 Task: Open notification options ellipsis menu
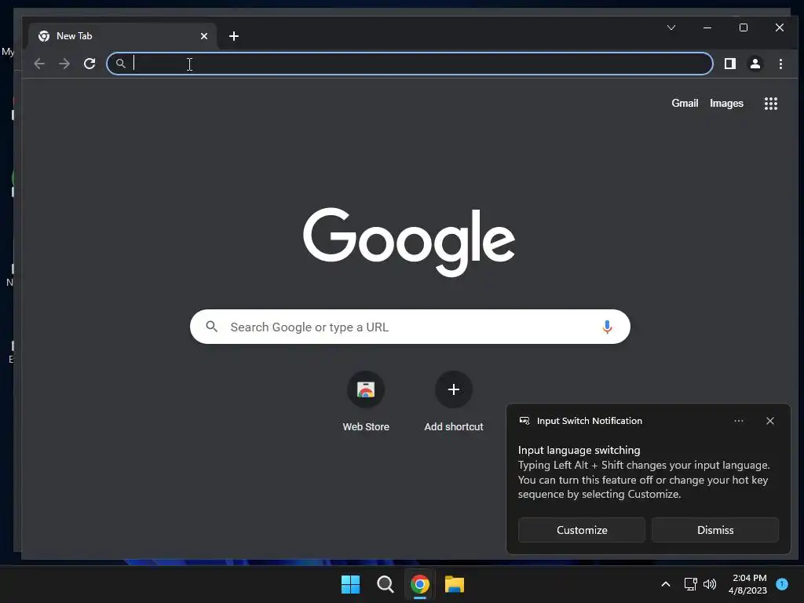coord(738,421)
